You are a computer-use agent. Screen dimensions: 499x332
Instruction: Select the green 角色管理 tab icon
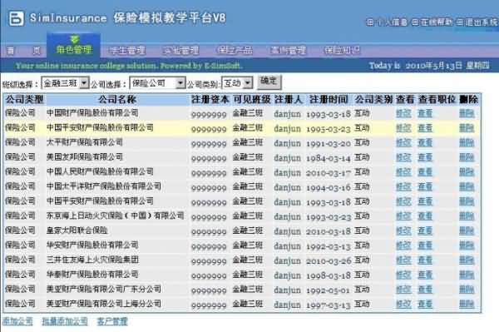pos(74,39)
